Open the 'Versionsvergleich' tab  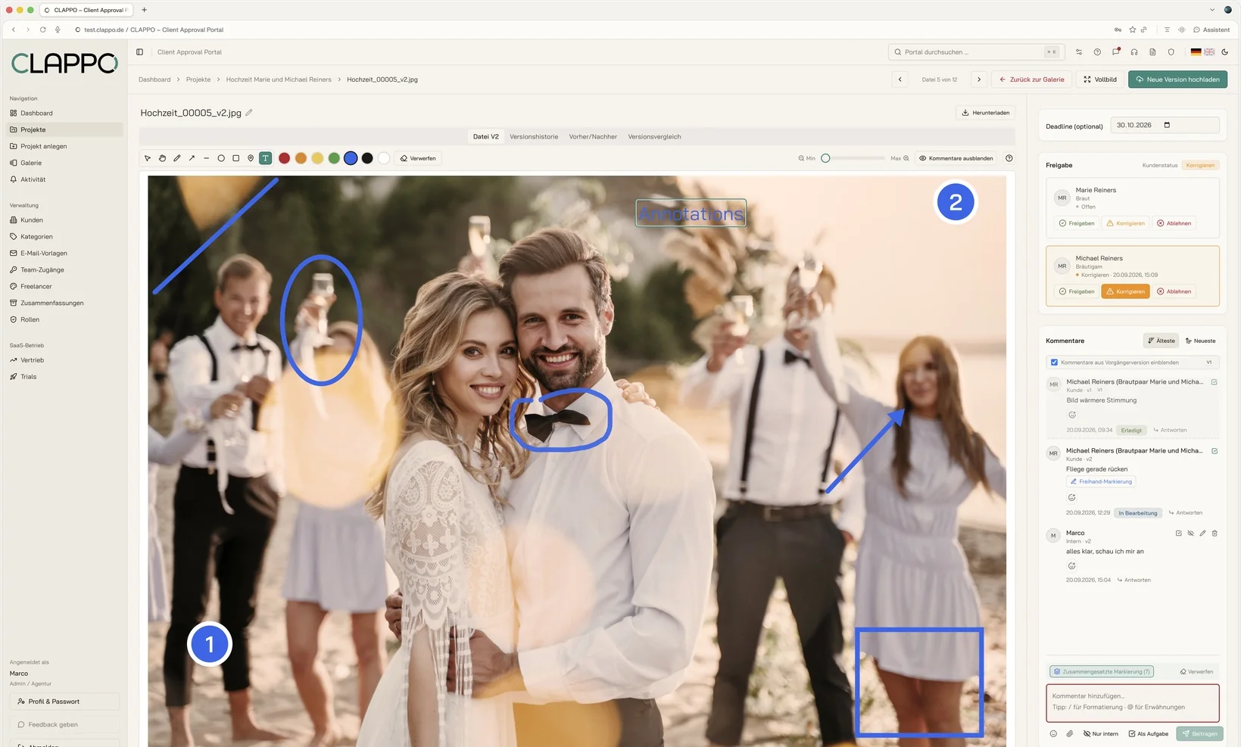click(654, 137)
